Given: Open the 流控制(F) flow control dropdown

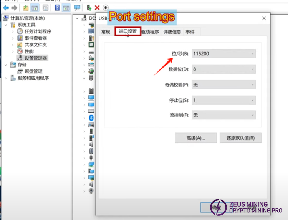Looking at the screenshot, I should pyautogui.click(x=223, y=115).
